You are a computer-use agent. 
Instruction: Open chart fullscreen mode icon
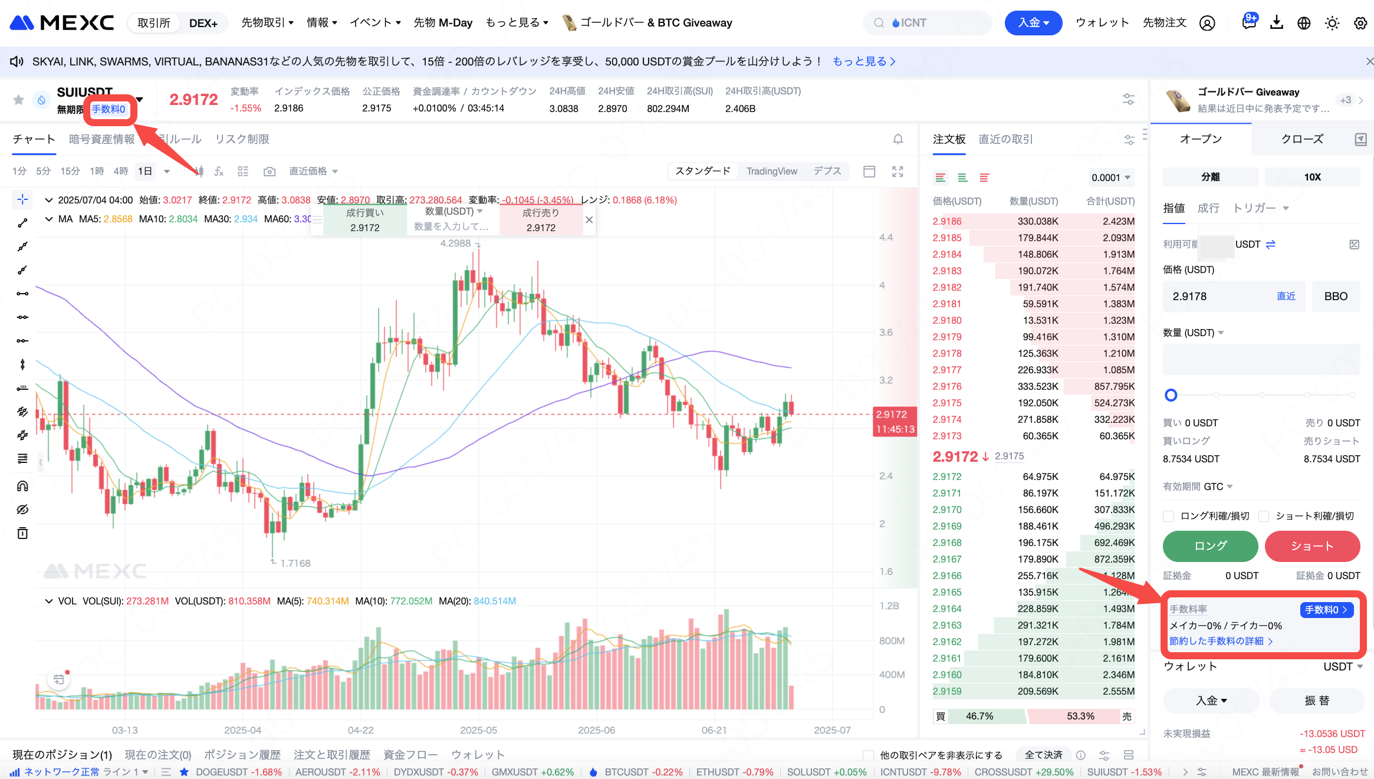898,172
